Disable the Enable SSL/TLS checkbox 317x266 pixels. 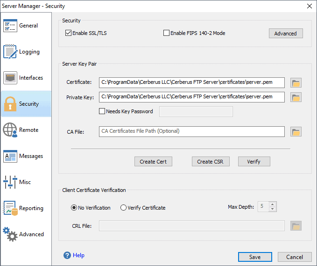pos(68,33)
